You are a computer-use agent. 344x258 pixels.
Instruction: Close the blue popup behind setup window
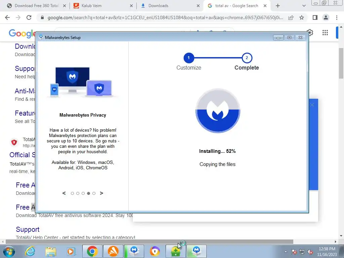click(x=312, y=105)
